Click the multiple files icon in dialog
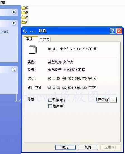 (33, 49)
